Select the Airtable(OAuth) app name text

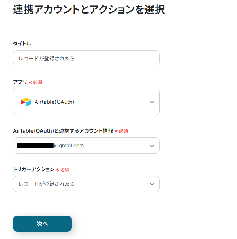[x=54, y=102]
